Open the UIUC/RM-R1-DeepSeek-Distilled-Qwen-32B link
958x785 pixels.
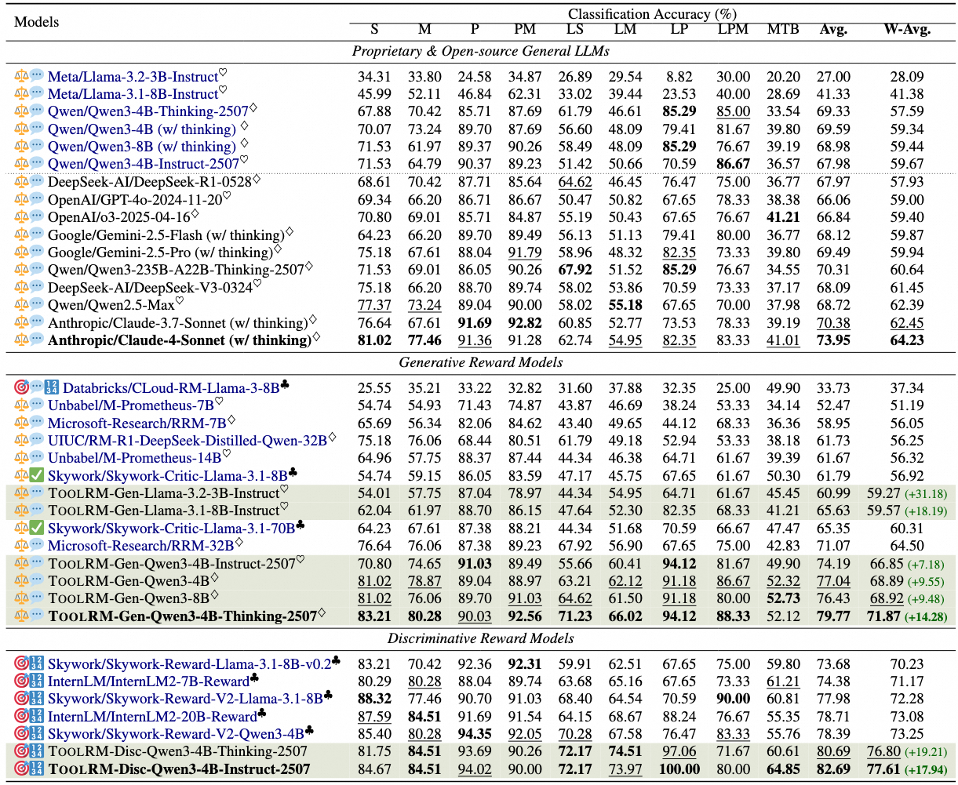[188, 441]
